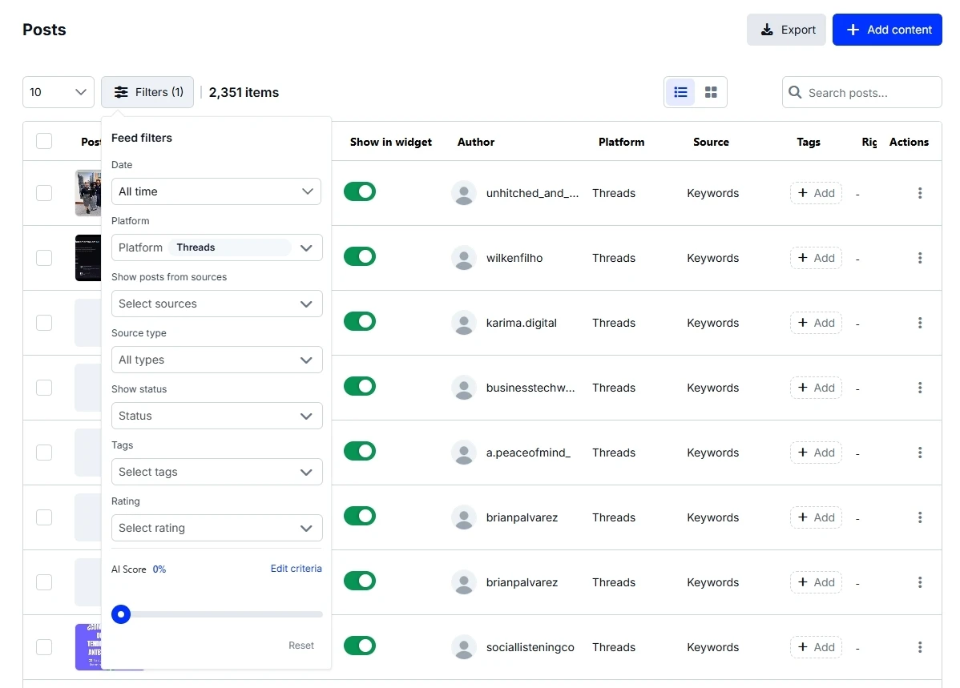
Task: Click avatar icon of businesstechw
Action: click(464, 388)
